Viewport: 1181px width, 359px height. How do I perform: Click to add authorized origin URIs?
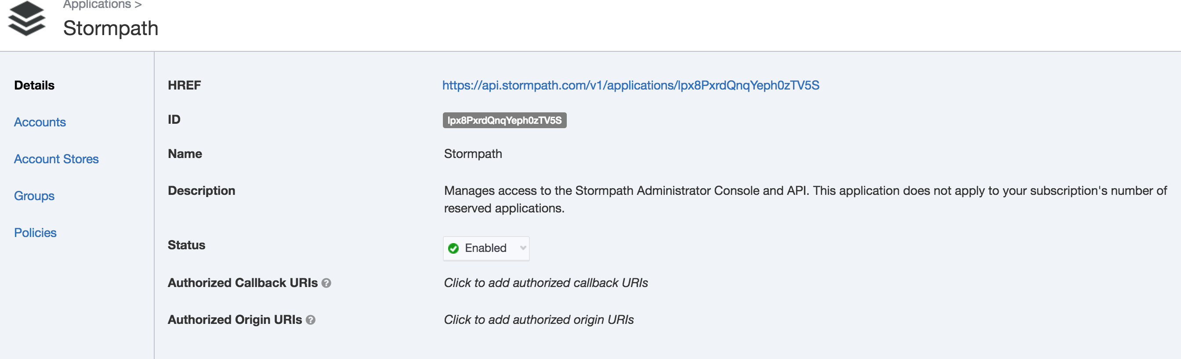point(539,320)
